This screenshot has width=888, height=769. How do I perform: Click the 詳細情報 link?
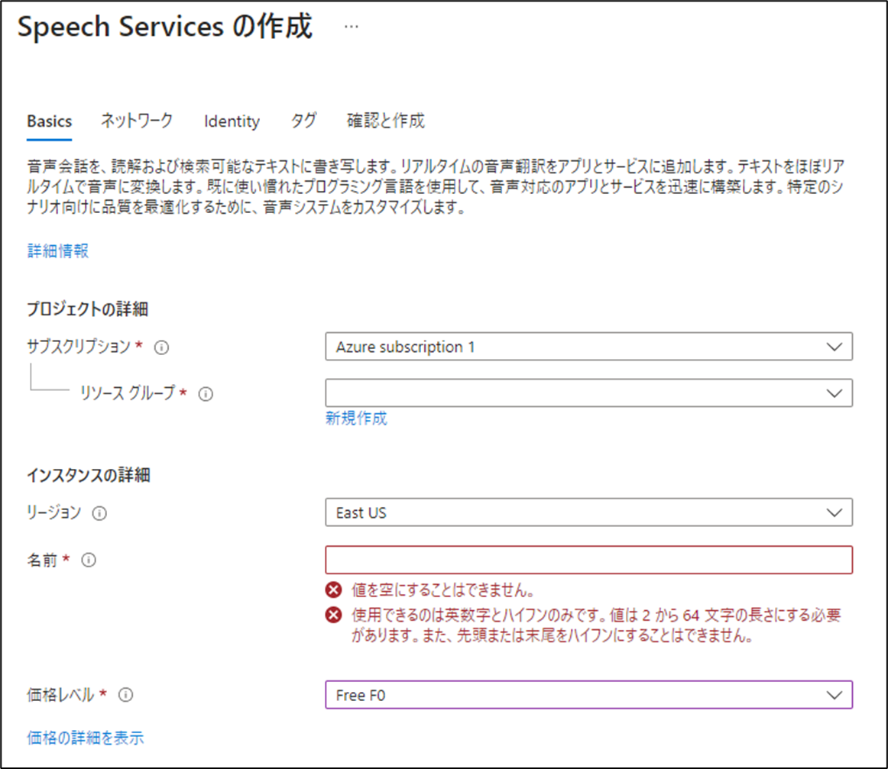(58, 250)
